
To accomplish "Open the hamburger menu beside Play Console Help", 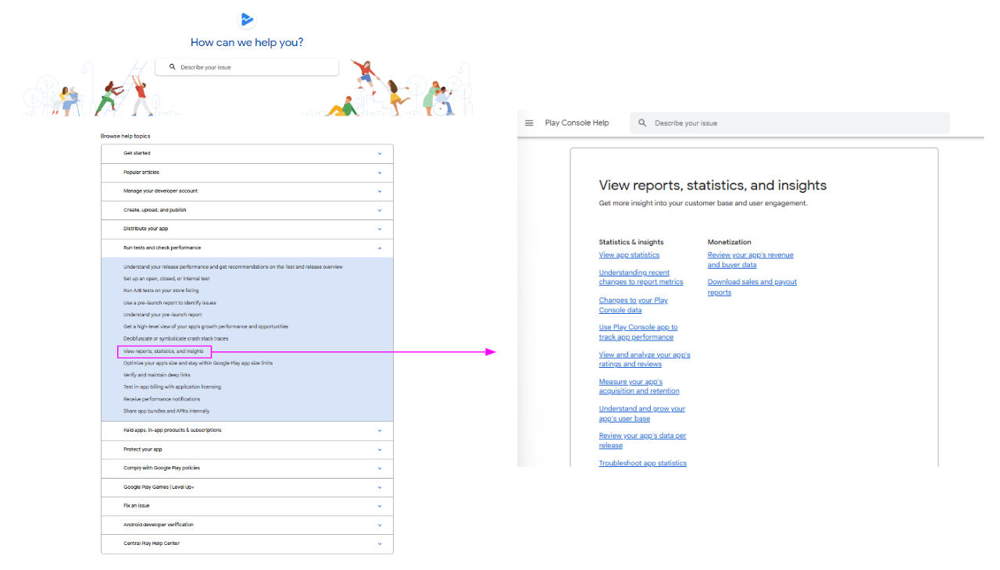I will 529,123.
